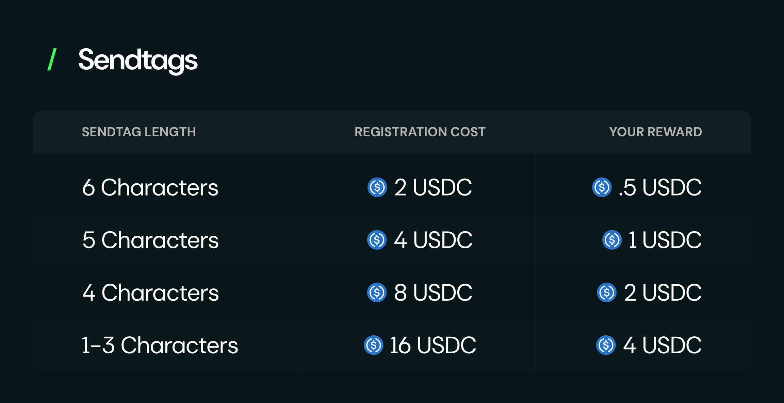Click USDC icon beside 2 USDC cost
The height and width of the screenshot is (403, 784).
pyautogui.click(x=377, y=187)
